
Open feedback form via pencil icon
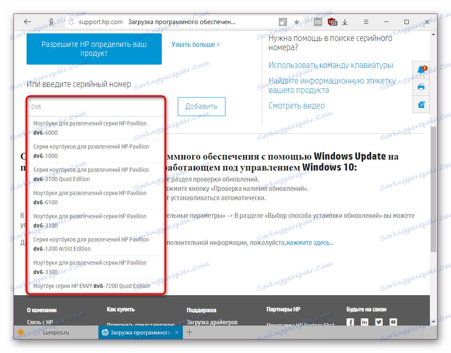pyautogui.click(x=421, y=103)
